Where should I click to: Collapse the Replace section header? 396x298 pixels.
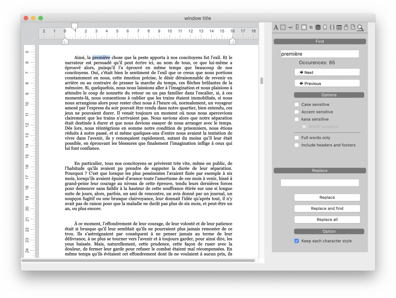pyautogui.click(x=320, y=171)
